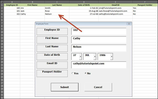Viewport: 158px width, 99px height.
Task: Select the Passport Holder header cell
Action: click(x=145, y=5)
